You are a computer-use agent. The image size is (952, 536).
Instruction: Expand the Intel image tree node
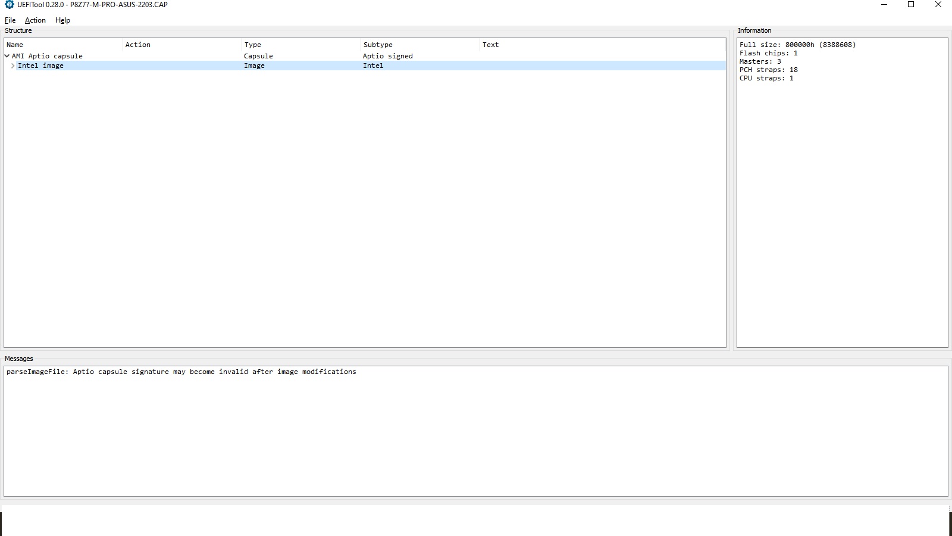(x=12, y=66)
